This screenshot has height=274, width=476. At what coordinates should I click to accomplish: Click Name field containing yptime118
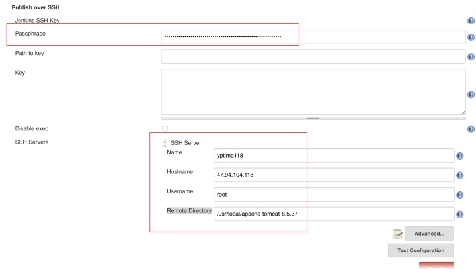coord(334,156)
